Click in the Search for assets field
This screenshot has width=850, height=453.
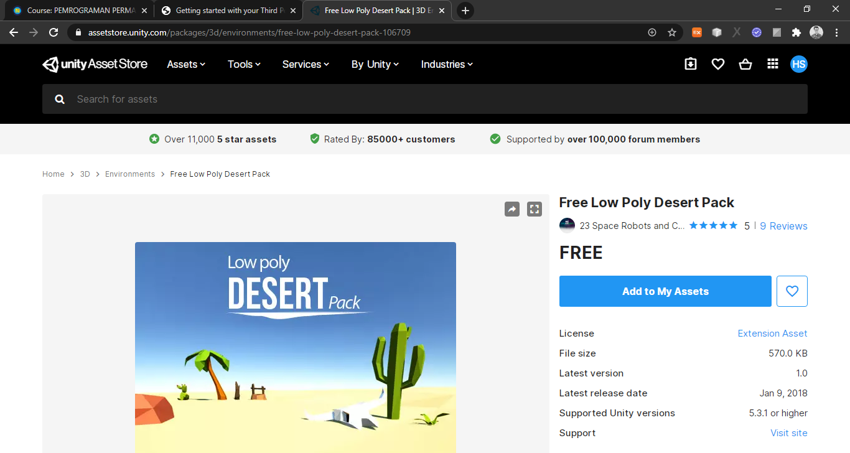(425, 99)
